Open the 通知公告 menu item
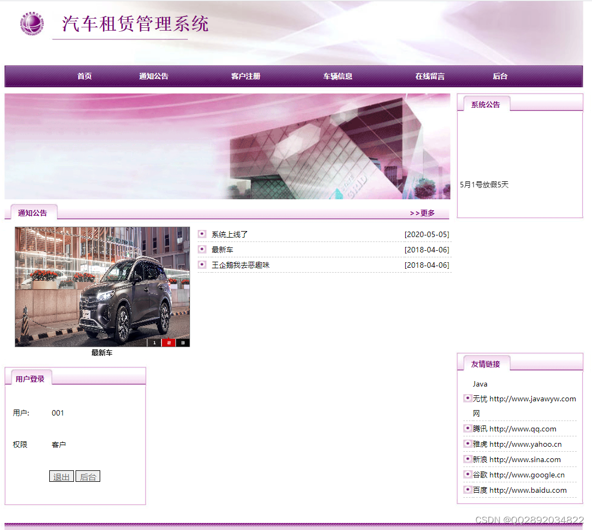 coord(153,76)
